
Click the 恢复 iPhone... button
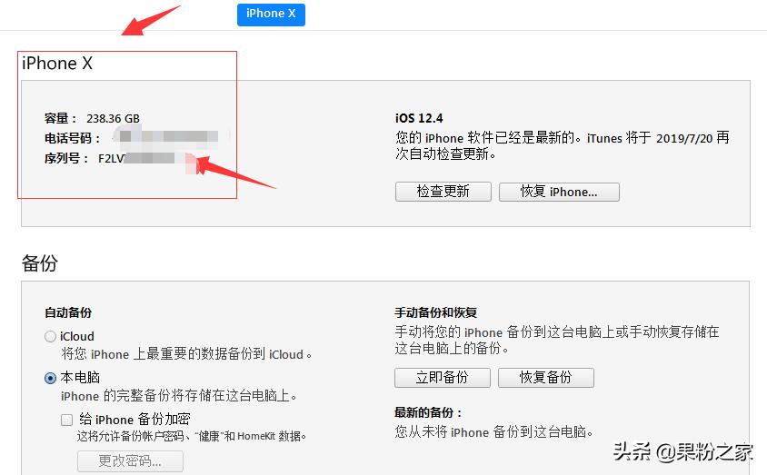click(559, 192)
